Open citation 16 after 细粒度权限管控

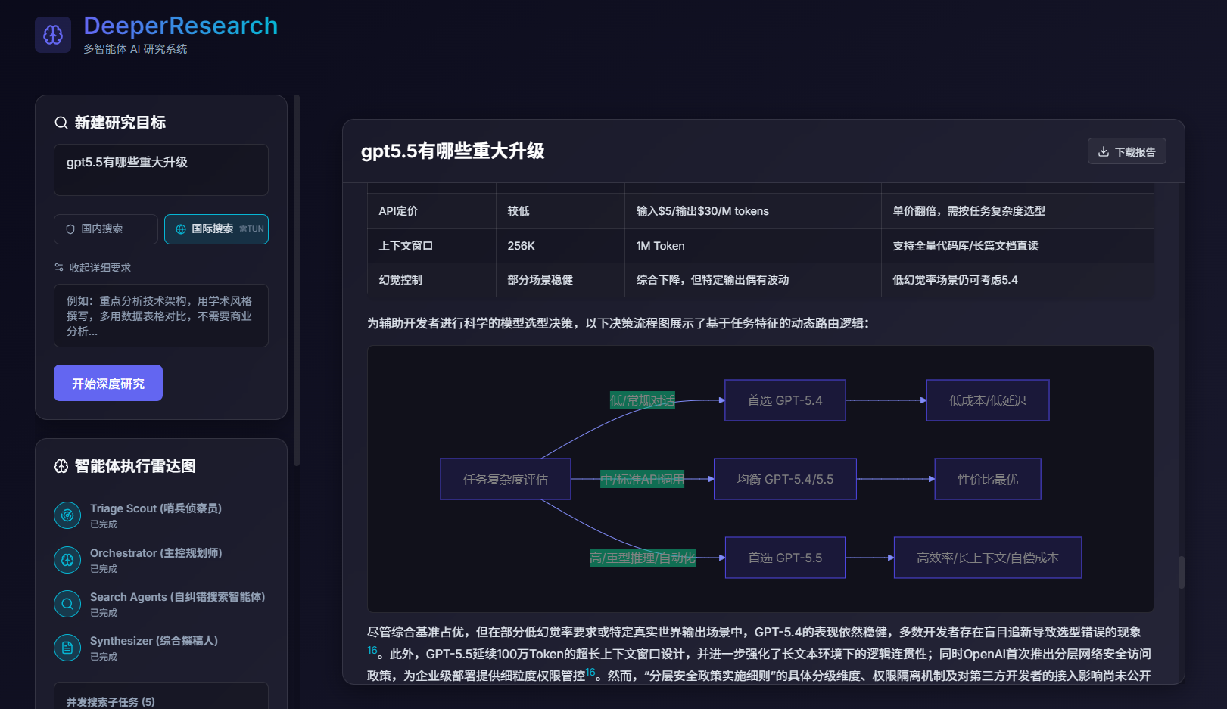point(590,672)
